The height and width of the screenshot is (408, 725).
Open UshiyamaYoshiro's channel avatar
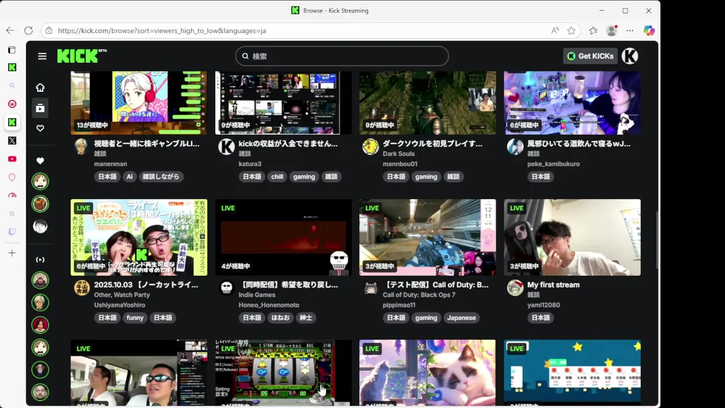(x=82, y=288)
